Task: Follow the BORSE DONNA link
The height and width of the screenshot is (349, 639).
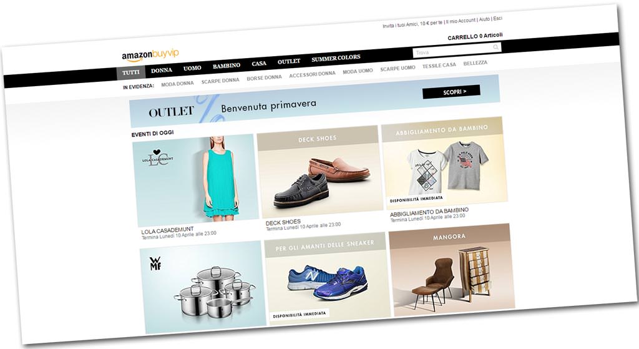Action: (264, 77)
